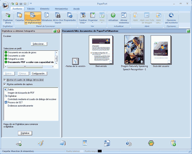Click the profile list scroll down arrow

click(x=56, y=63)
